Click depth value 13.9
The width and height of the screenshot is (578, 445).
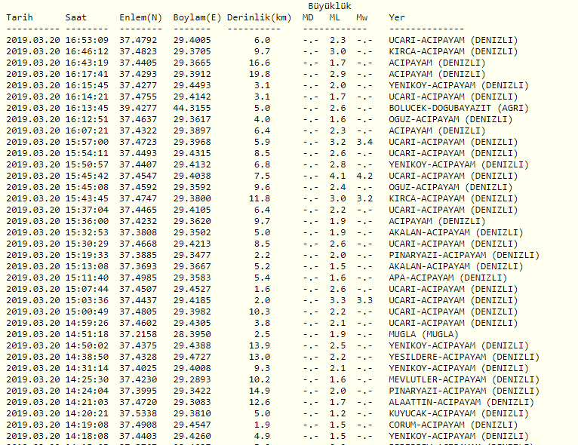click(260, 345)
